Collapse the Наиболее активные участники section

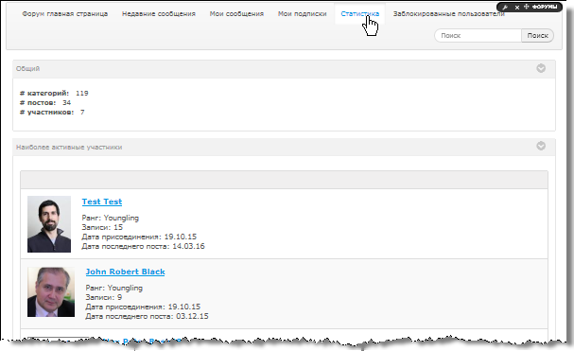click(541, 146)
